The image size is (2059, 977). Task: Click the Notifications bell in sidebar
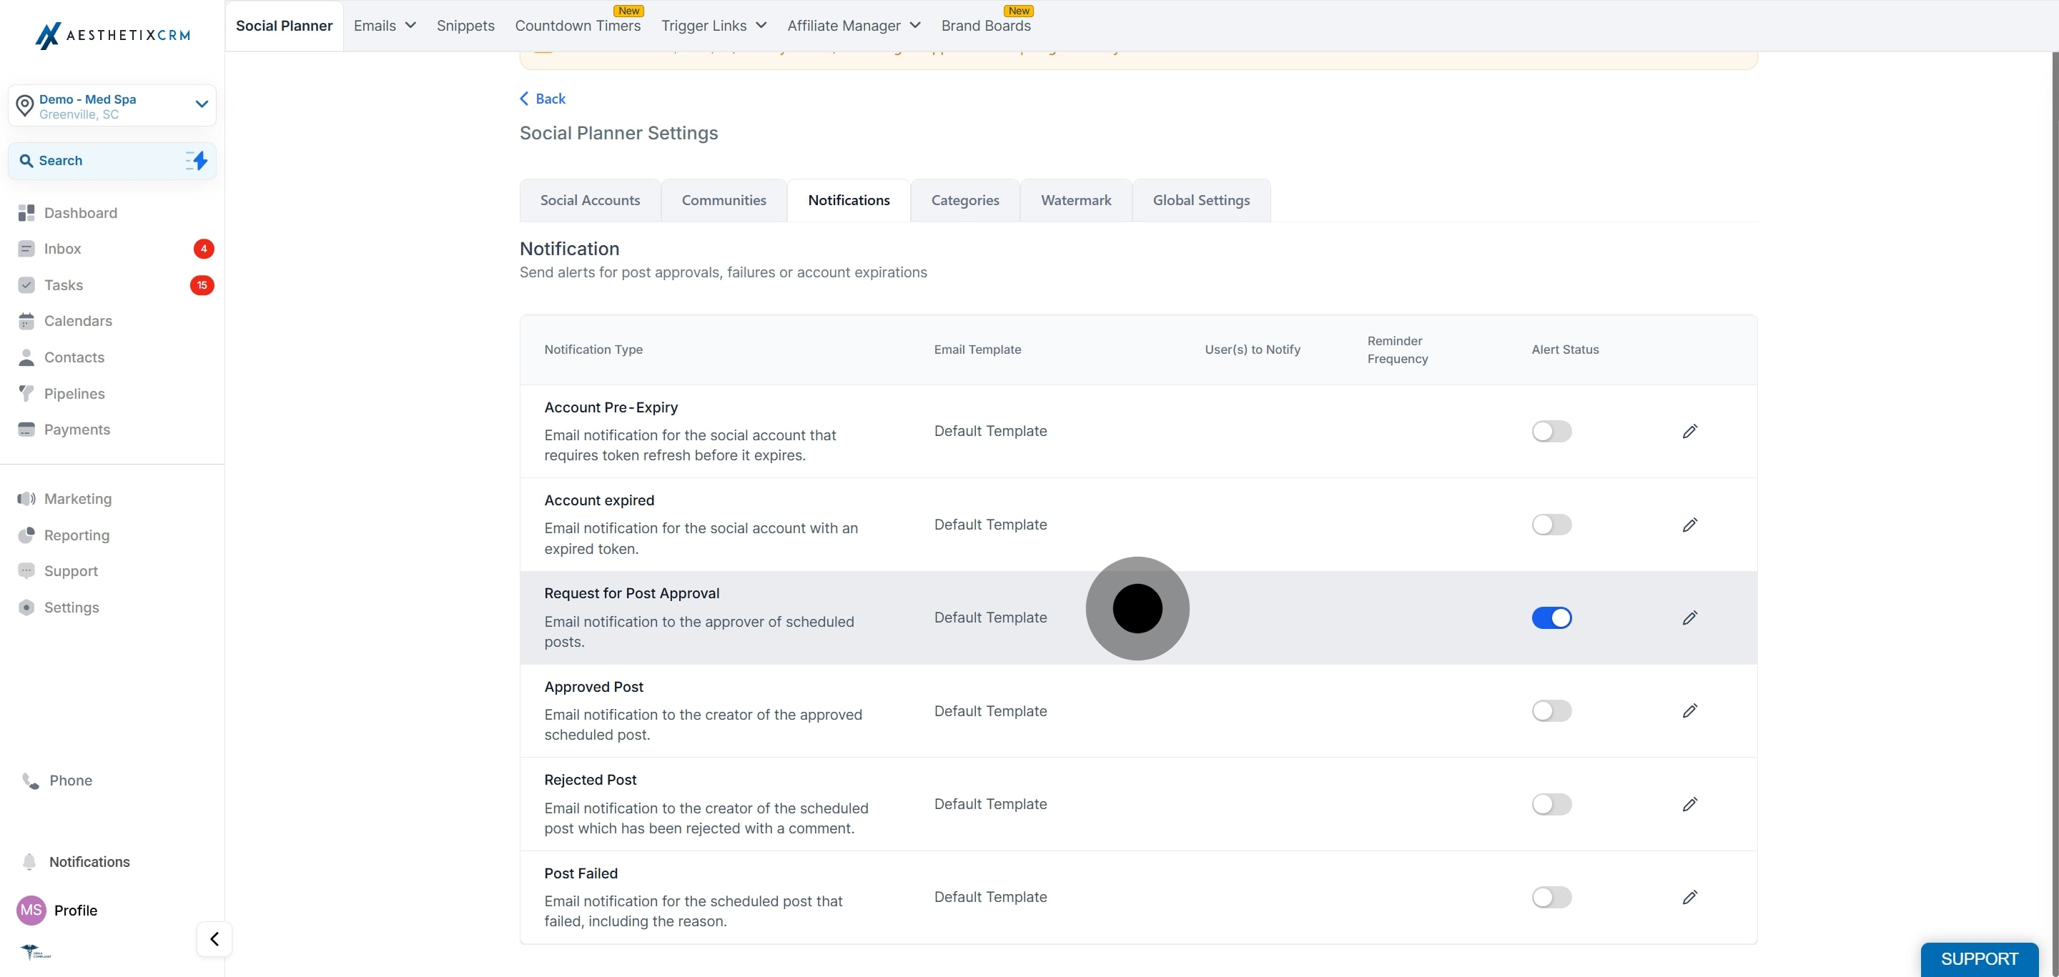(29, 861)
